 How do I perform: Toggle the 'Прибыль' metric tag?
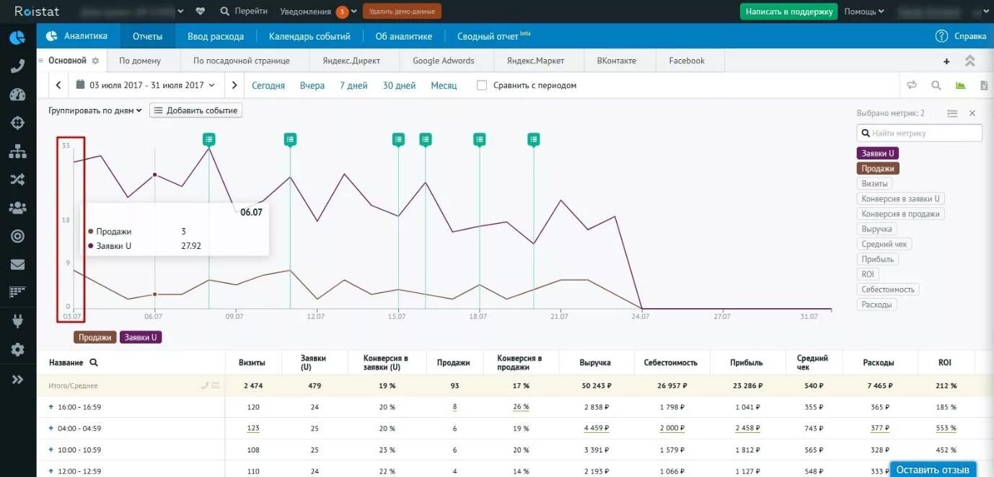pyautogui.click(x=877, y=259)
